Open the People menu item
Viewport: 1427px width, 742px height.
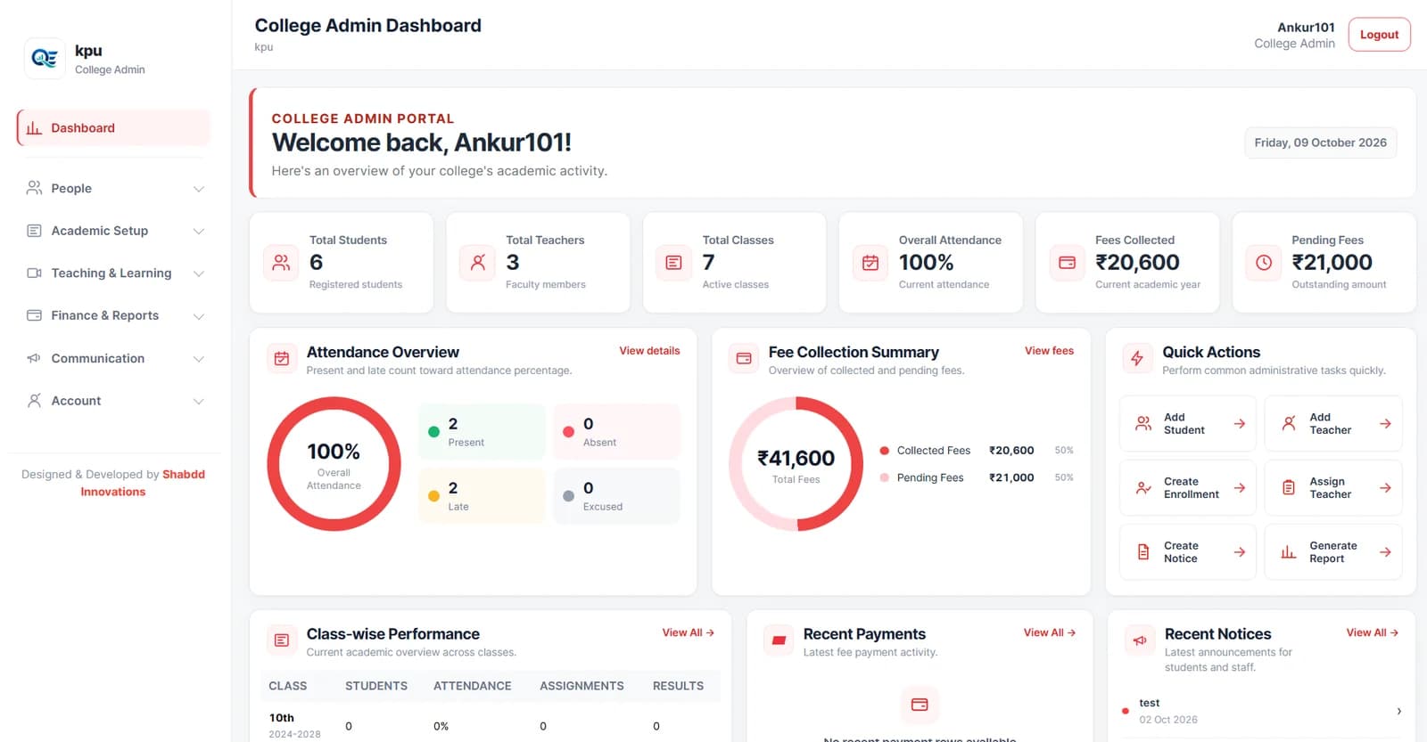click(113, 188)
